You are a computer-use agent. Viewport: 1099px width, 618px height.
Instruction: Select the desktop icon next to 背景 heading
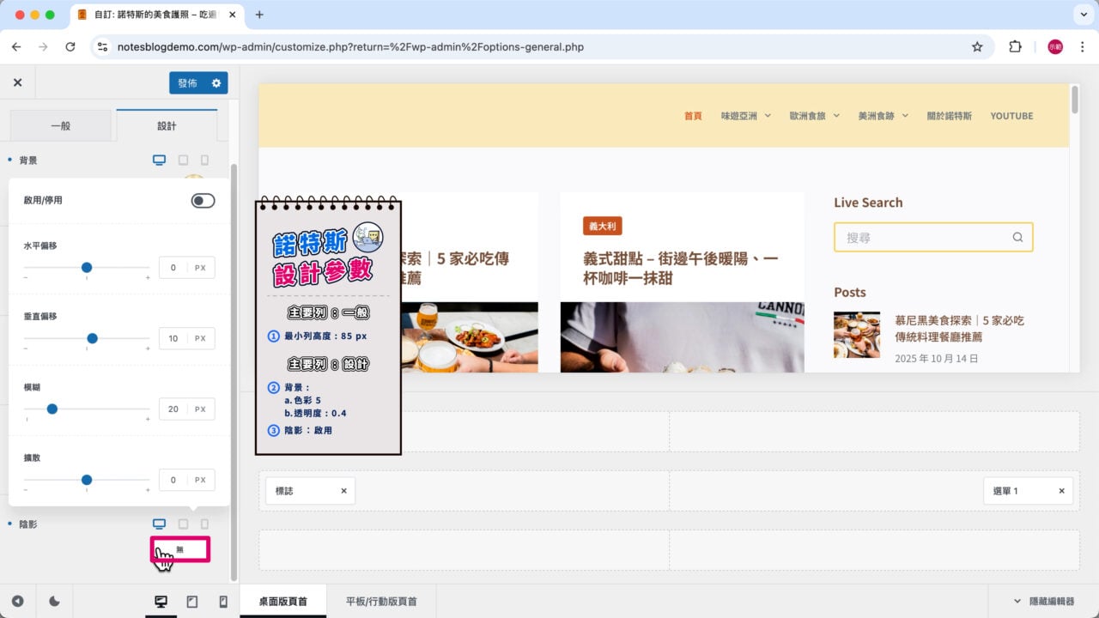160,160
